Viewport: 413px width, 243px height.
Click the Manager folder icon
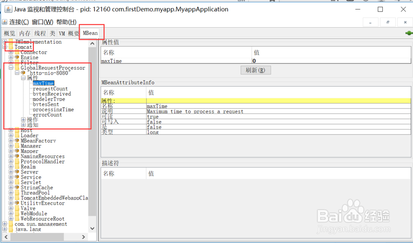point(17,146)
